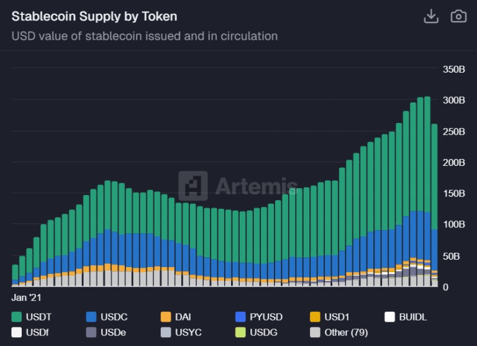Click the USDf legend swatch

tap(16, 332)
